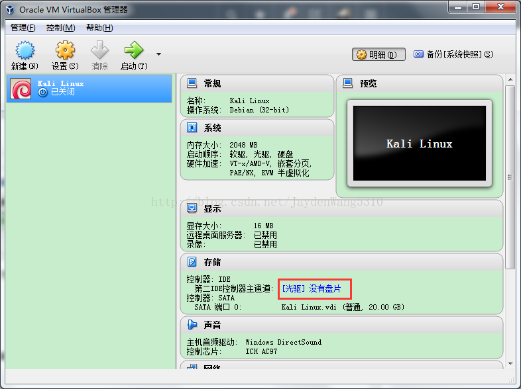This screenshot has width=521, height=389.
Task: Click the 存储 section disk icon
Action: tap(192, 262)
